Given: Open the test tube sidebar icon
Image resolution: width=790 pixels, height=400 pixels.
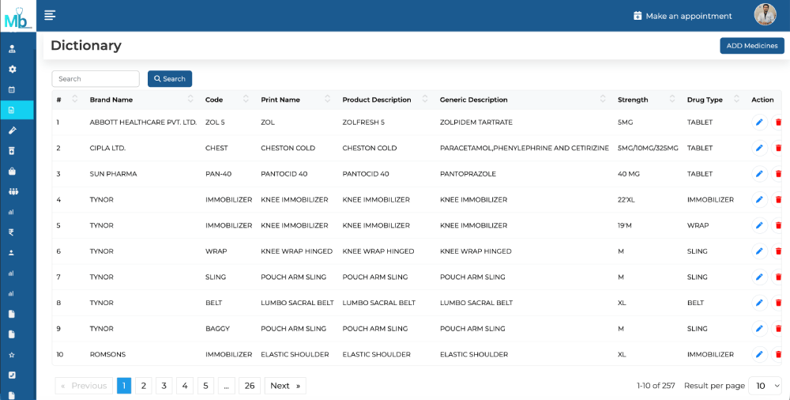Looking at the screenshot, I should click(x=12, y=130).
